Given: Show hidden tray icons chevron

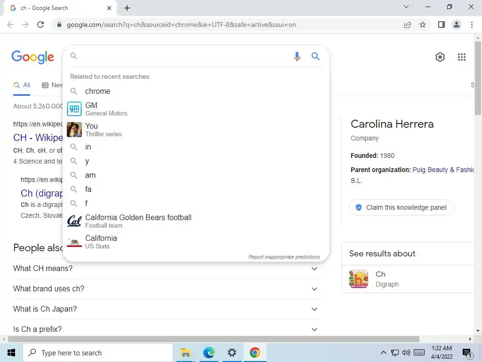Looking at the screenshot, I should (383, 353).
